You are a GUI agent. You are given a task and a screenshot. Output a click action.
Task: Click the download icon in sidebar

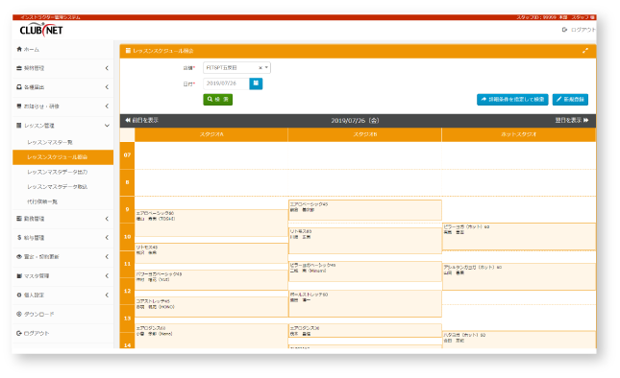19,314
